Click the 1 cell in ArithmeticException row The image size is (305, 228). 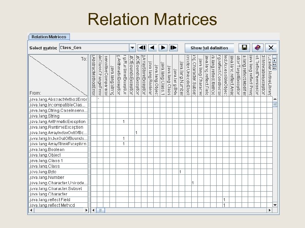pos(125,122)
